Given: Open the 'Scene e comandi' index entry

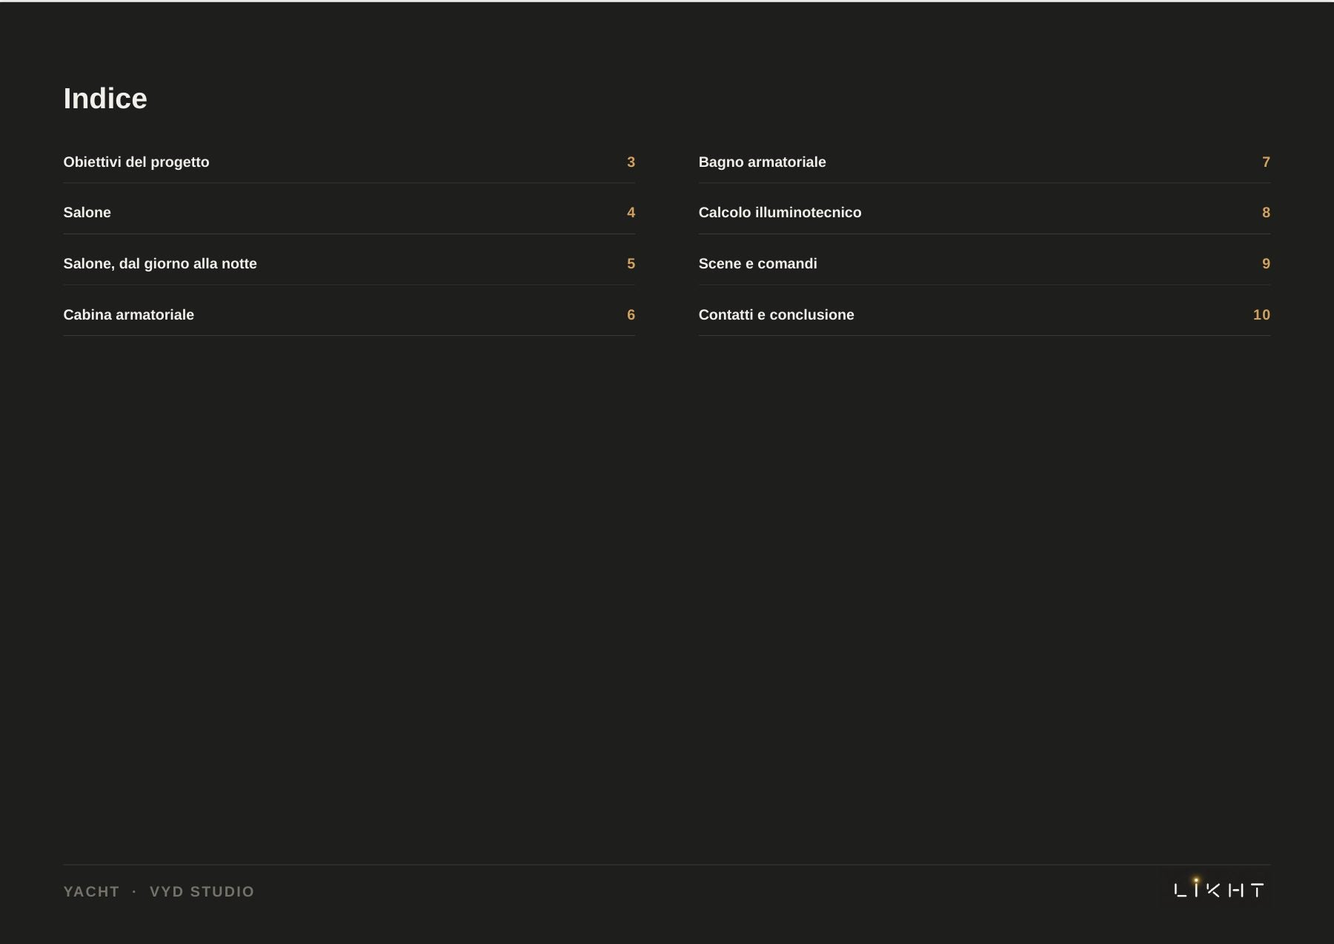Looking at the screenshot, I should 984,263.
